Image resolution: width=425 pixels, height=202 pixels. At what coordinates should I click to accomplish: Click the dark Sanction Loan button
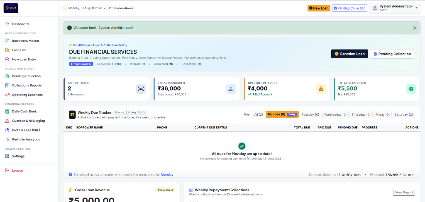tap(349, 54)
